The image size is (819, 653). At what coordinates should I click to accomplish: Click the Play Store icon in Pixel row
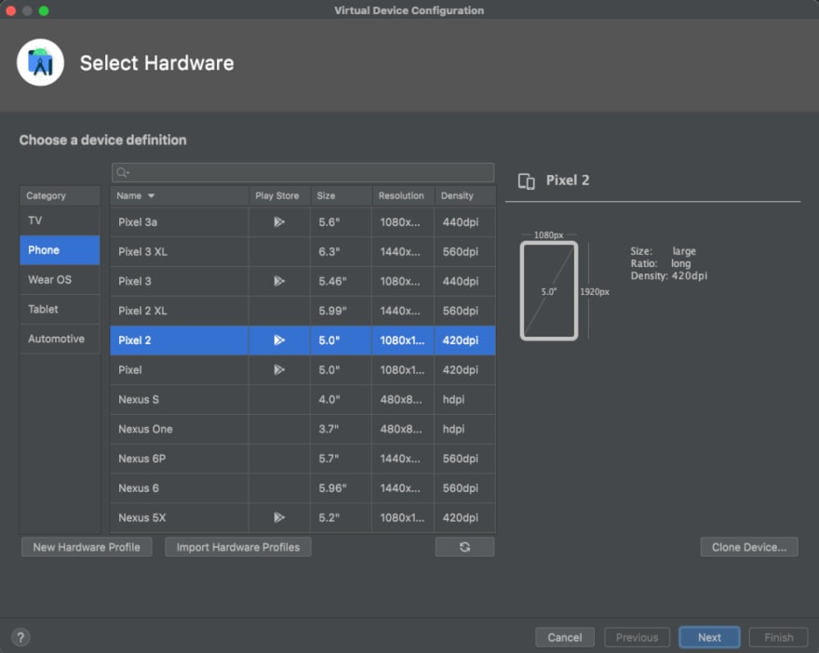pyautogui.click(x=279, y=369)
